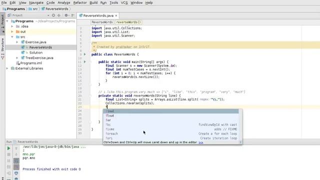Viewport: 320px width, 180px height.
Task: Select ReverseWords in the project tree
Action: [x=40, y=47]
